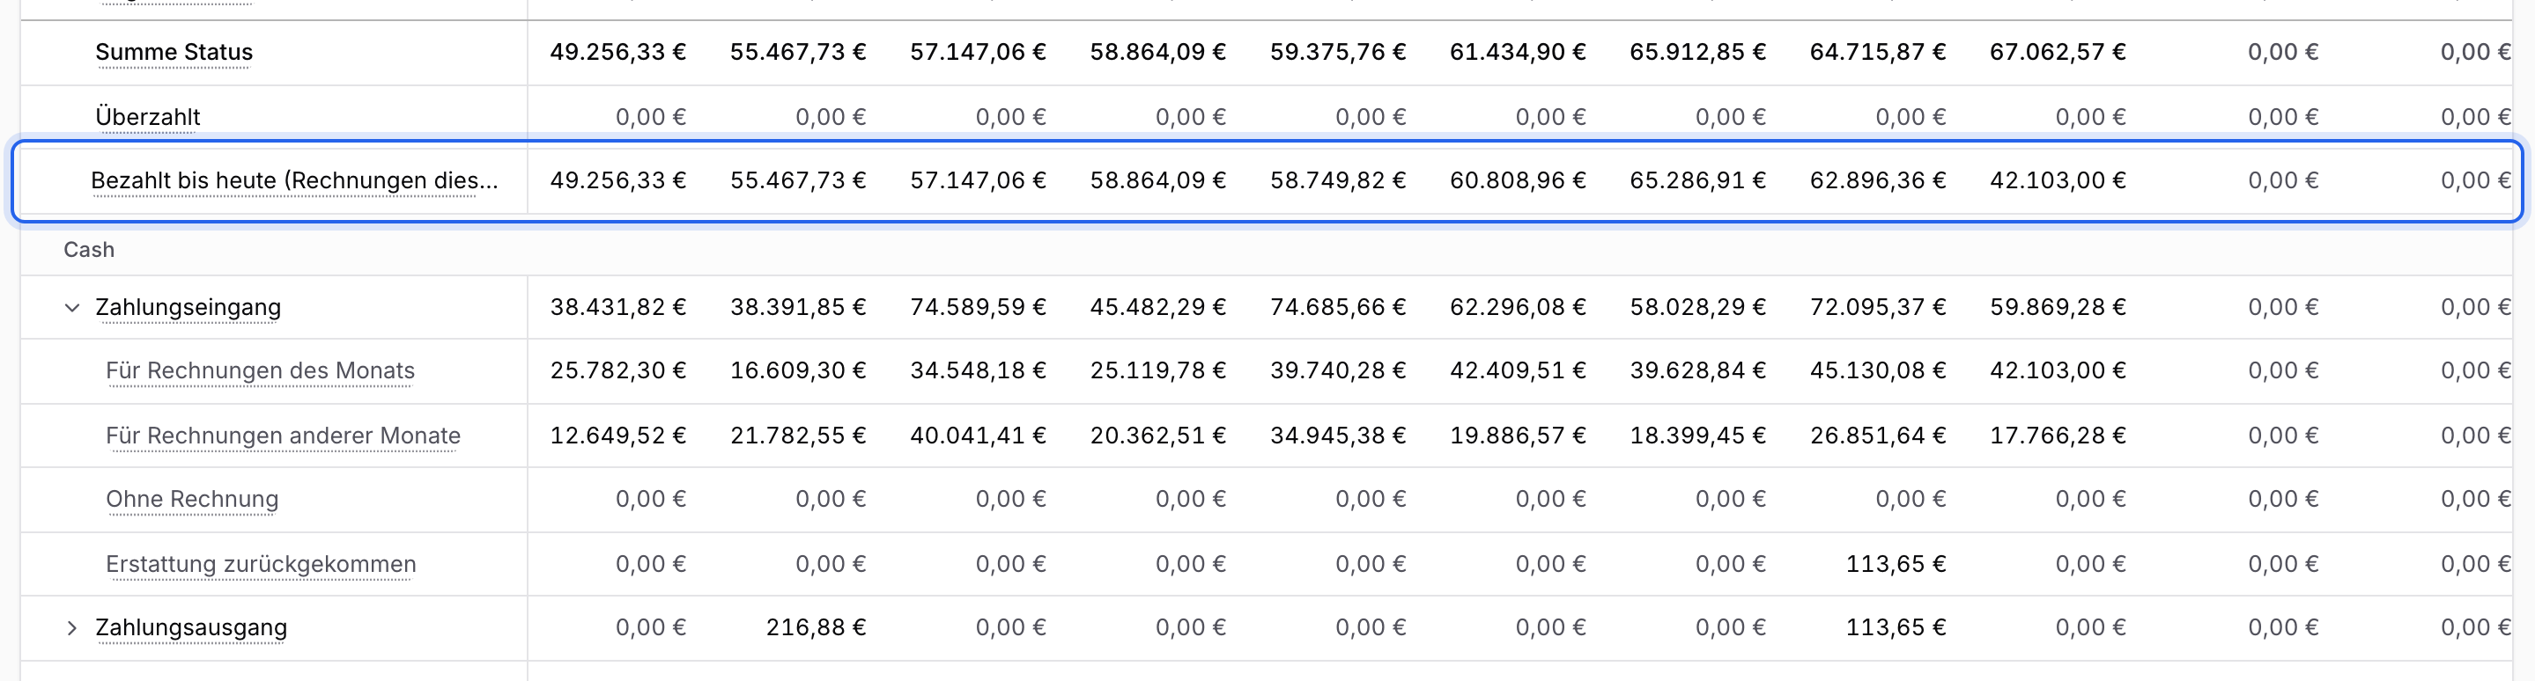2535x681 pixels.
Task: Select Zahlungseingang value 74.685,66 €
Action: click(1338, 308)
